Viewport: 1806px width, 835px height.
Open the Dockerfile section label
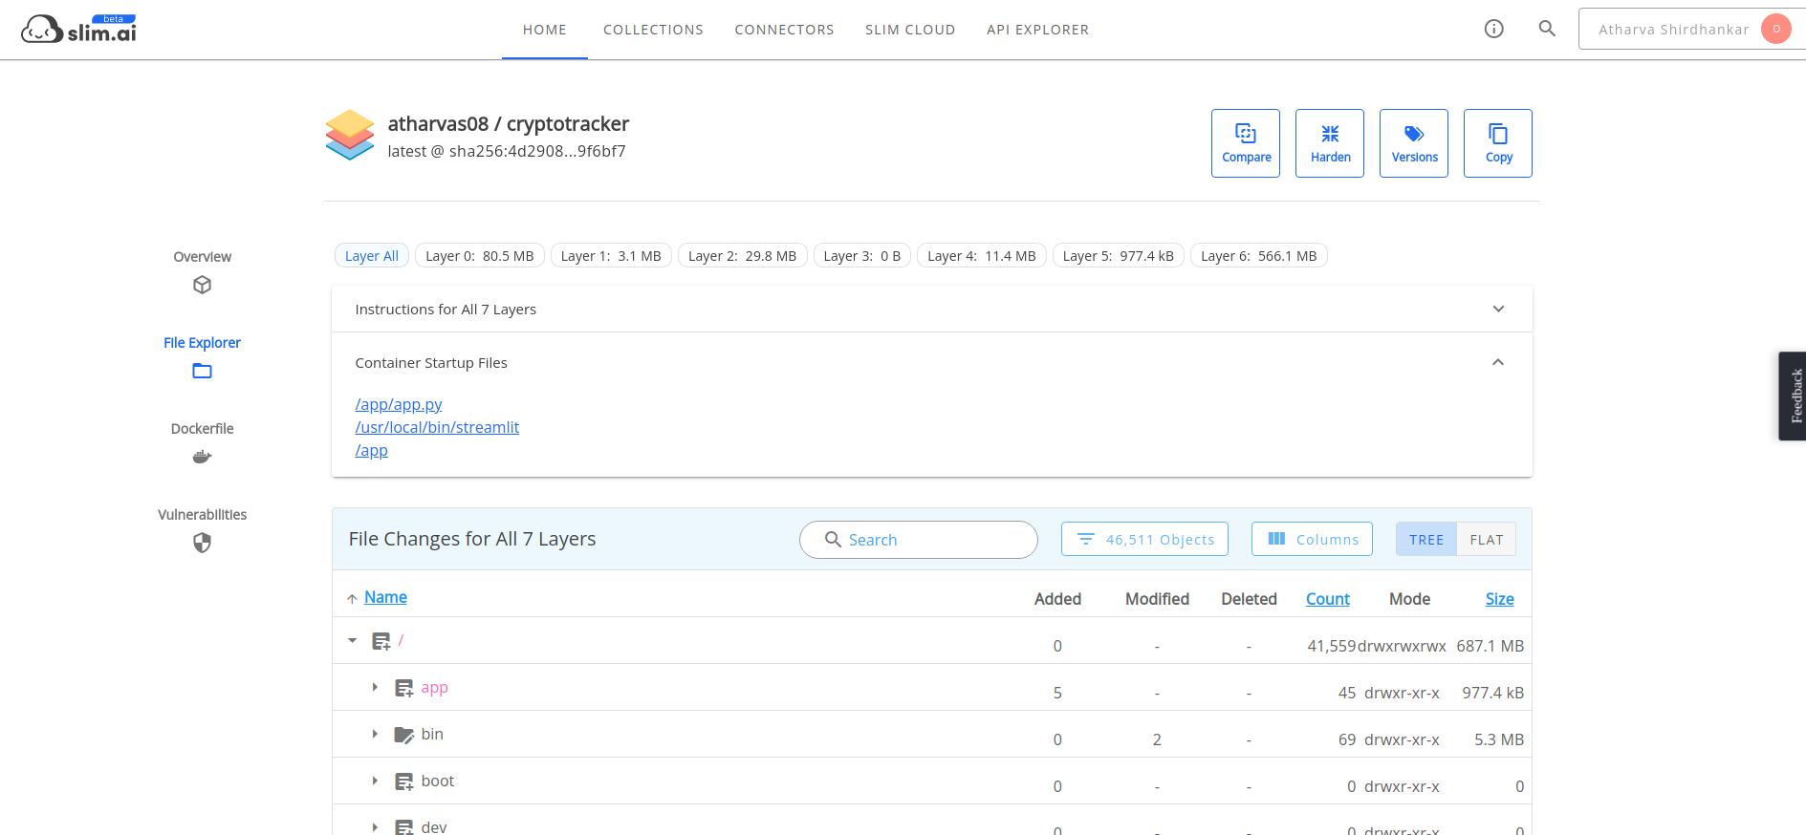[202, 429]
